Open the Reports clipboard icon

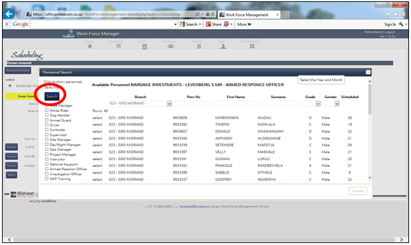[199, 46]
